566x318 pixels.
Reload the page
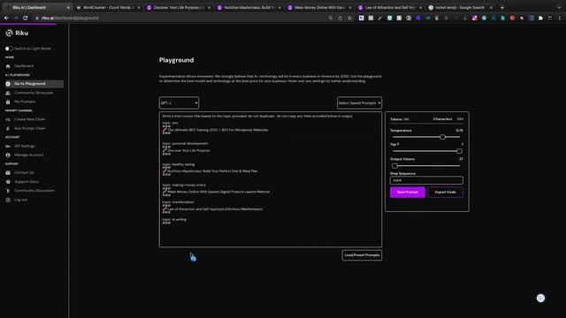(26, 18)
